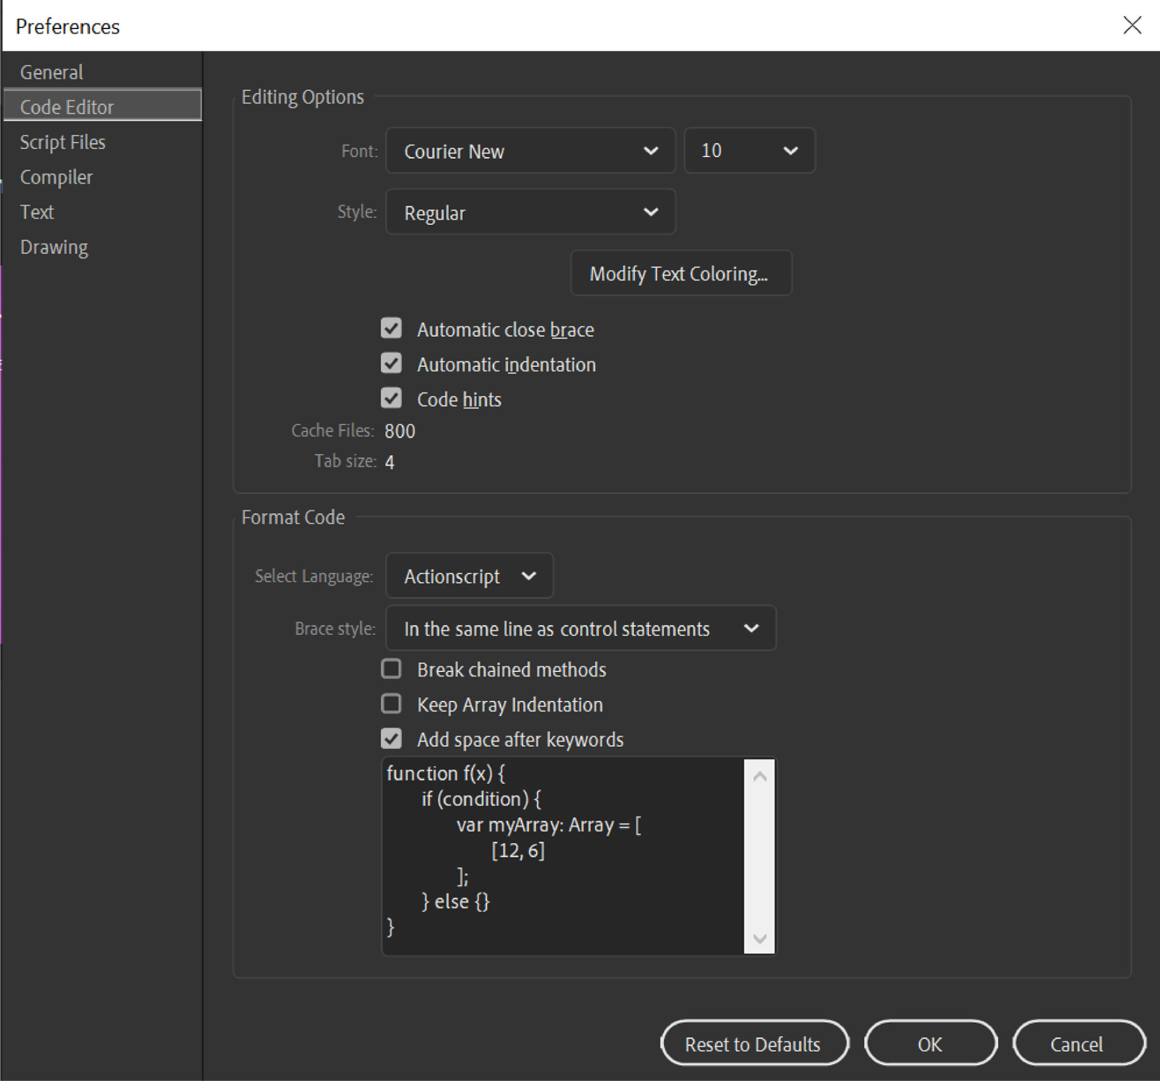Uncheck Add space after keywords
Screen dimensions: 1160x1081
(391, 738)
